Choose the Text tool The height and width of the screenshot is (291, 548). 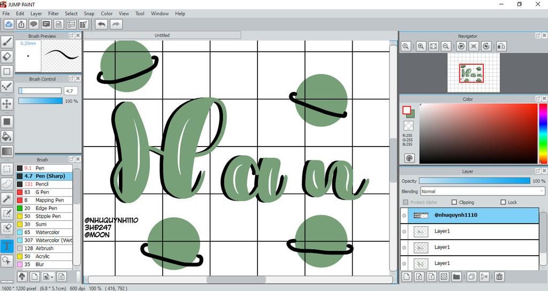click(x=6, y=246)
